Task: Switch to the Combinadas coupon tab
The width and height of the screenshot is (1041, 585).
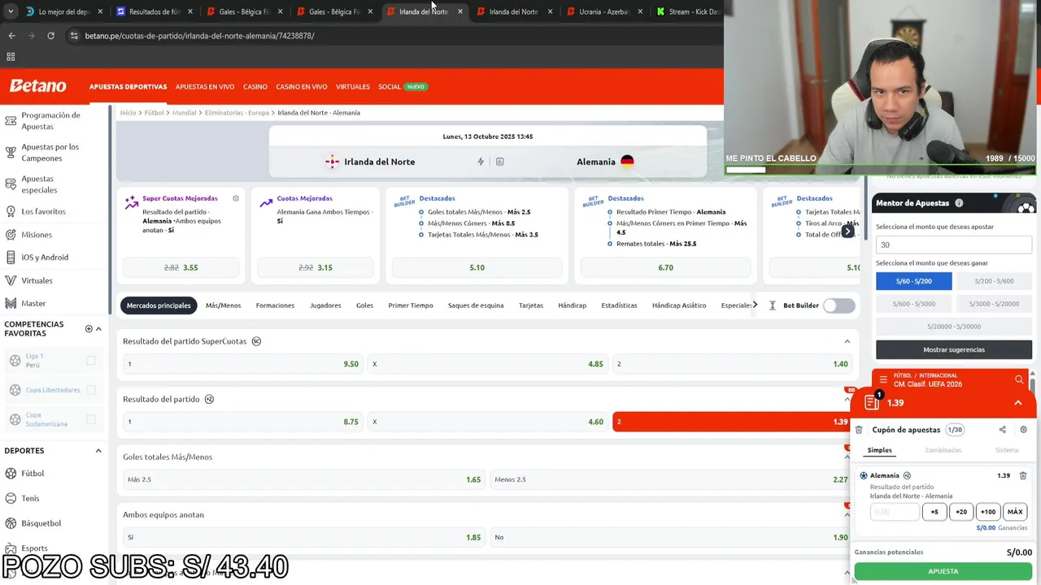Action: (943, 450)
